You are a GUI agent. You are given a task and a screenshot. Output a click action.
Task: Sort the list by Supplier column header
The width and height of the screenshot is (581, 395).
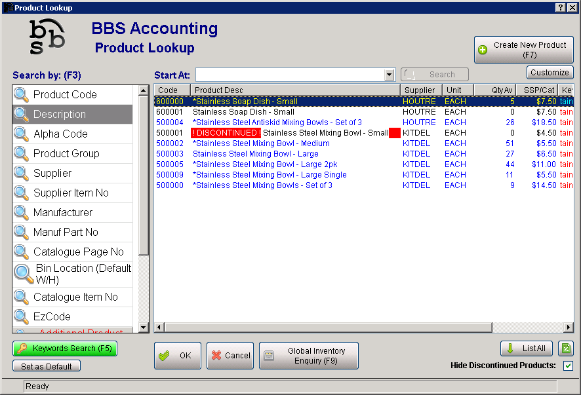coord(420,90)
